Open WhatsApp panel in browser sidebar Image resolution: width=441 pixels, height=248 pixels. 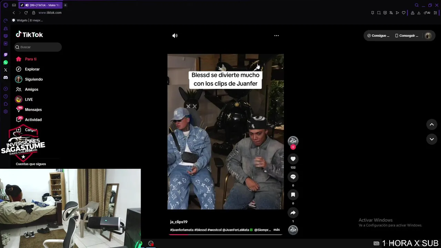click(6, 62)
